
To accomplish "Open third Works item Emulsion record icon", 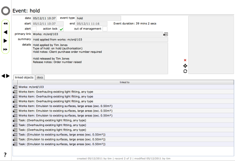I will point(15,116).
